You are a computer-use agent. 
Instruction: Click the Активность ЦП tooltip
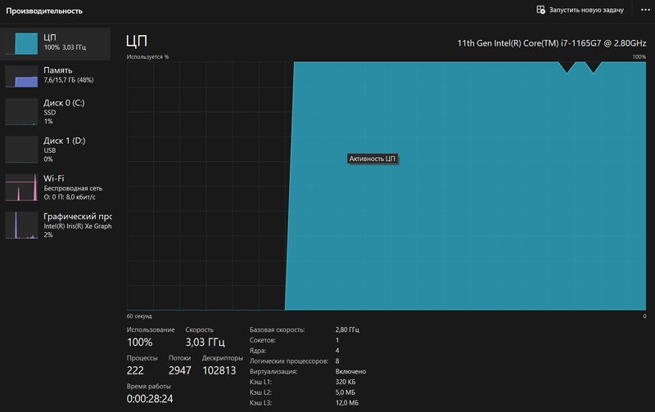[373, 159]
